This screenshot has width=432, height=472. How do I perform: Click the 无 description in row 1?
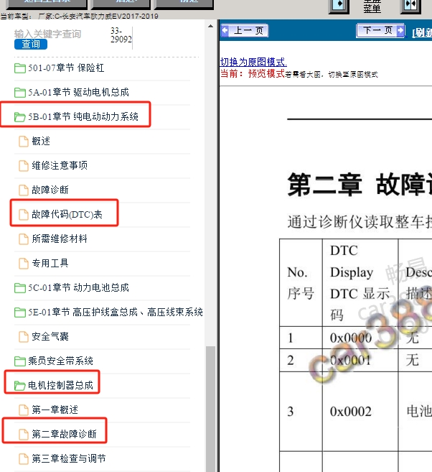point(412,338)
